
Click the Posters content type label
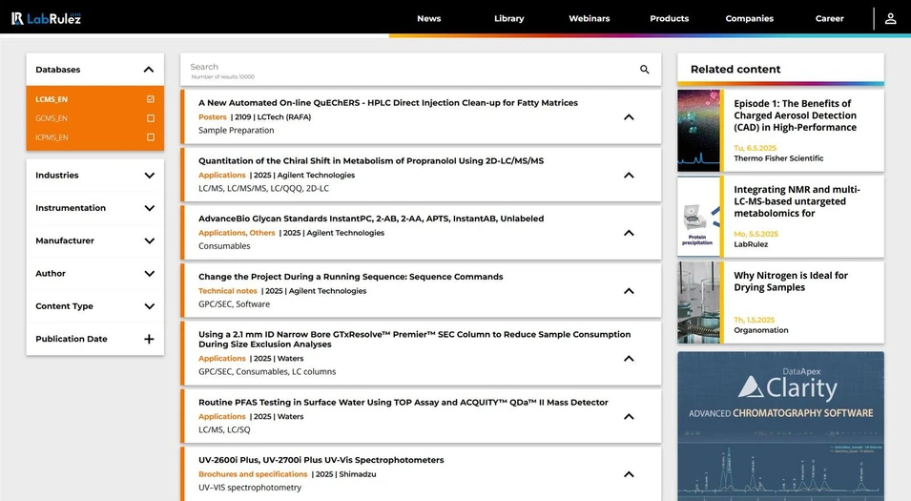click(212, 116)
